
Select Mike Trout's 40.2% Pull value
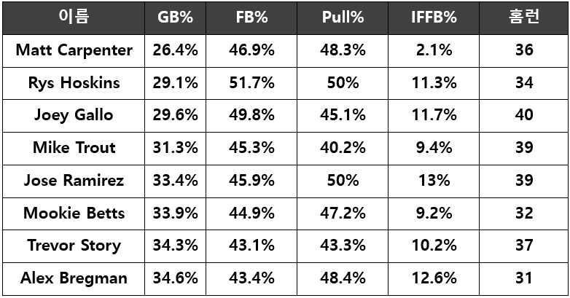tap(343, 148)
